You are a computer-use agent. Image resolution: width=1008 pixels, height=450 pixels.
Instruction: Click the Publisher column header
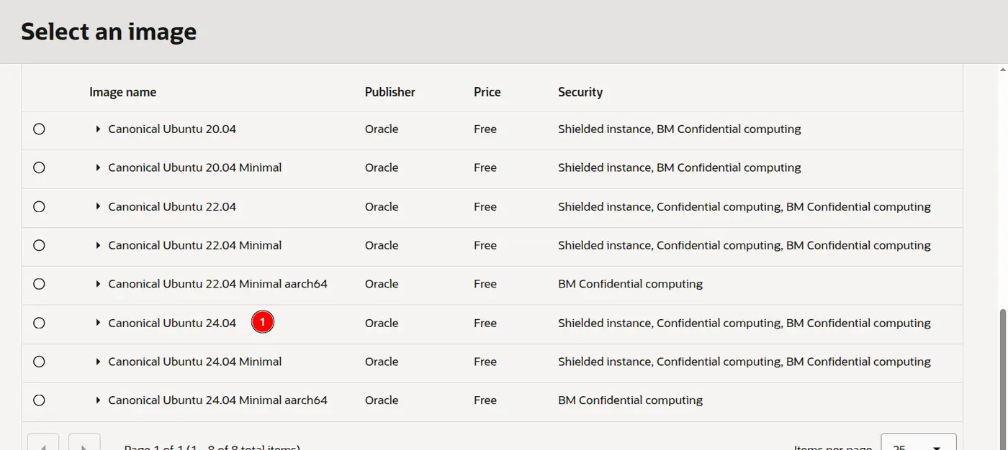click(x=390, y=92)
